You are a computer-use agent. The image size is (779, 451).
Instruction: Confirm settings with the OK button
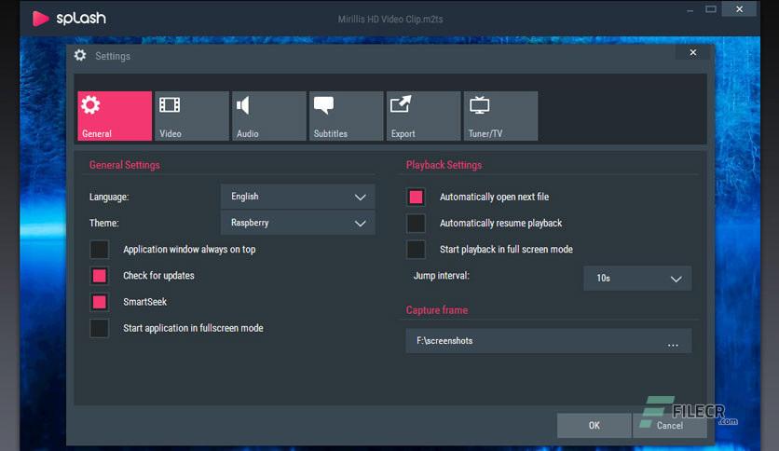click(594, 426)
